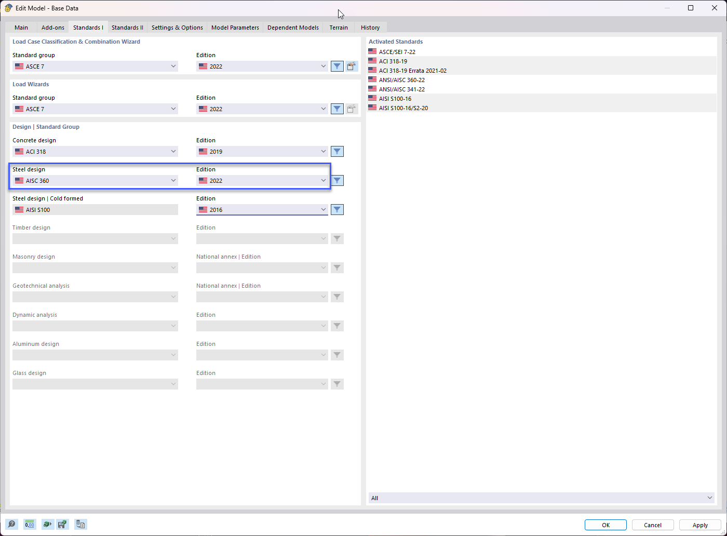Select AISI S100-16/S2-20 entry
This screenshot has height=536, width=727.
[x=542, y=108]
